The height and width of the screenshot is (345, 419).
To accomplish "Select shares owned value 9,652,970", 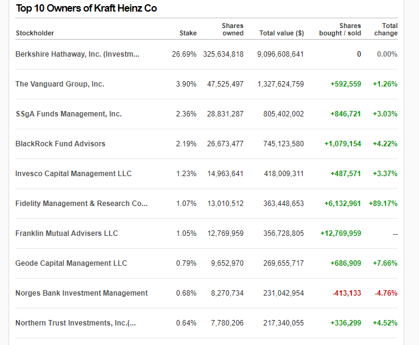I will 227,263.
